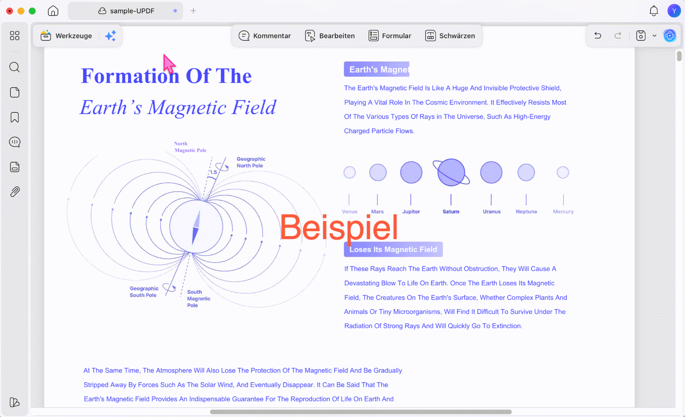
Task: Show the attachments paperclip panel
Action: click(14, 192)
